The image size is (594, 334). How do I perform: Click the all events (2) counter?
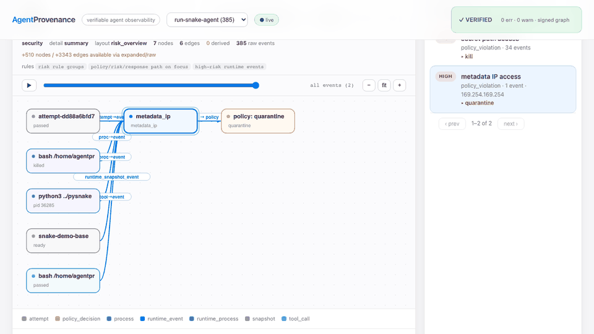[332, 85]
